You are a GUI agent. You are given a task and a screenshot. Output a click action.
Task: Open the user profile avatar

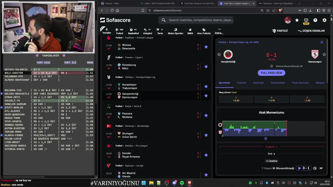pyautogui.click(x=288, y=20)
